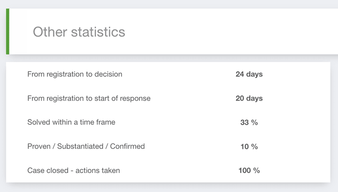The height and width of the screenshot is (192, 338).
Task: Click the word Substantiated in the fourth row
Action: coord(80,146)
